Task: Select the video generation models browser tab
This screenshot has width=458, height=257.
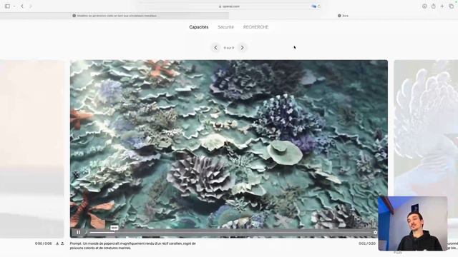Action: point(114,16)
